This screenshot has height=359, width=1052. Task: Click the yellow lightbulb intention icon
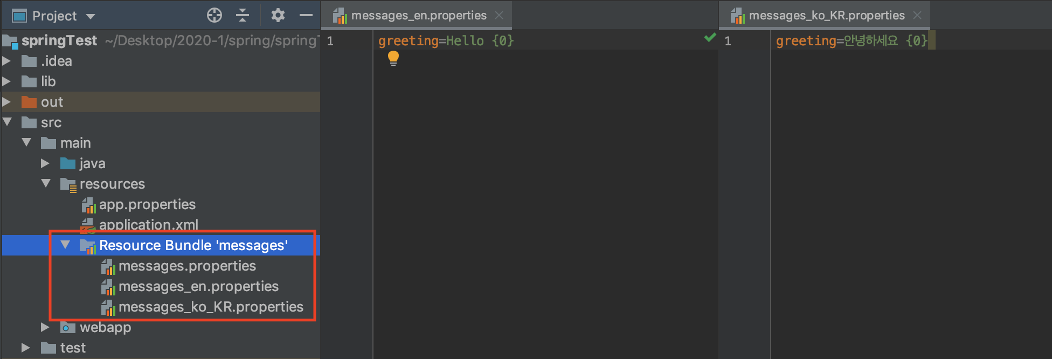pyautogui.click(x=393, y=58)
